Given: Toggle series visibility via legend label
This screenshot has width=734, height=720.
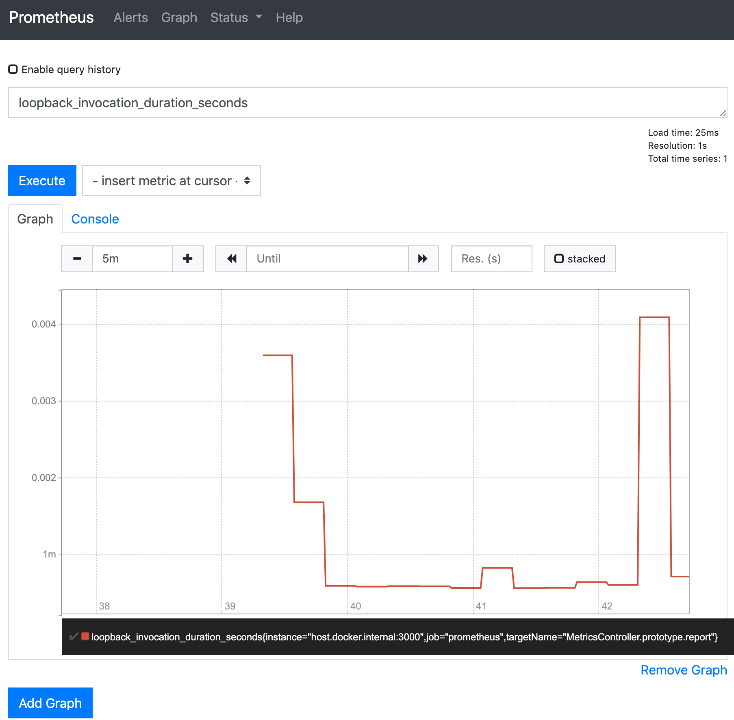Looking at the screenshot, I should click(404, 637).
